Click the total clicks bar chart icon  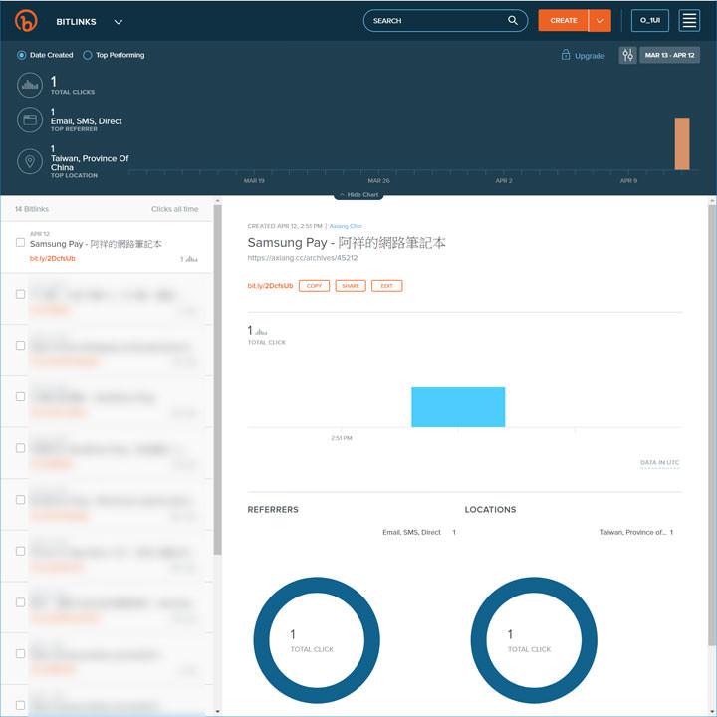tap(30, 86)
